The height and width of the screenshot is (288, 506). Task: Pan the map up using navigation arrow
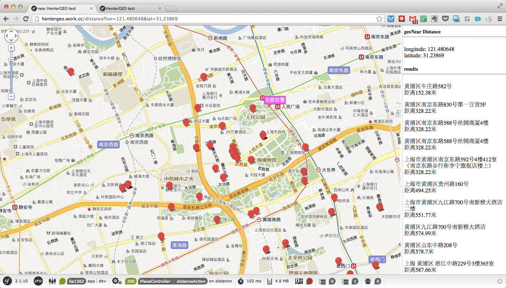tap(11, 31)
